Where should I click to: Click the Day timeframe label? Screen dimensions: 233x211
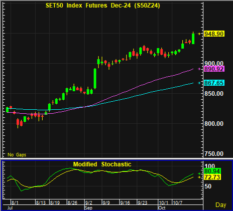coord(220,205)
